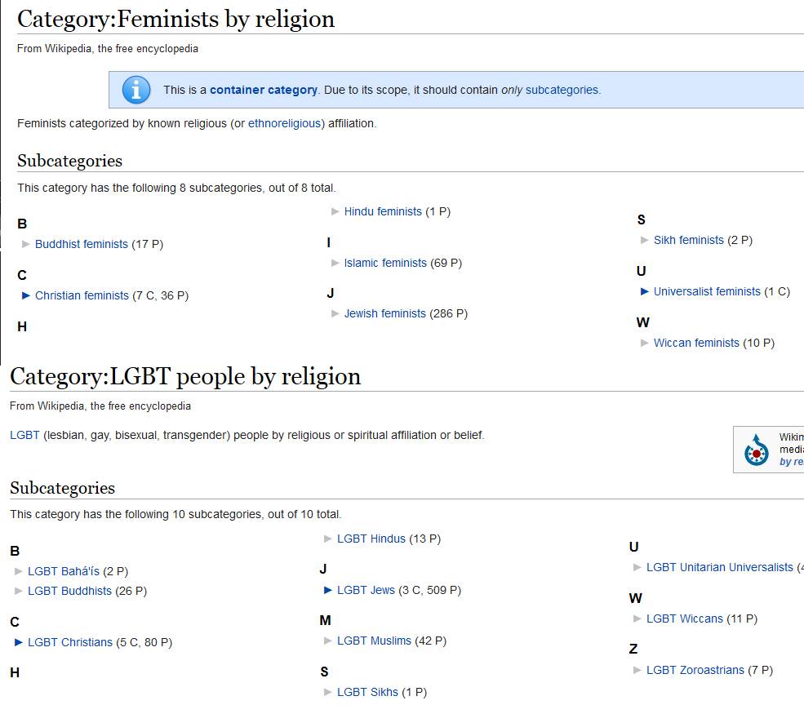This screenshot has height=705, width=804.
Task: Go to LGBT Zoroastrians category
Action: coord(695,670)
